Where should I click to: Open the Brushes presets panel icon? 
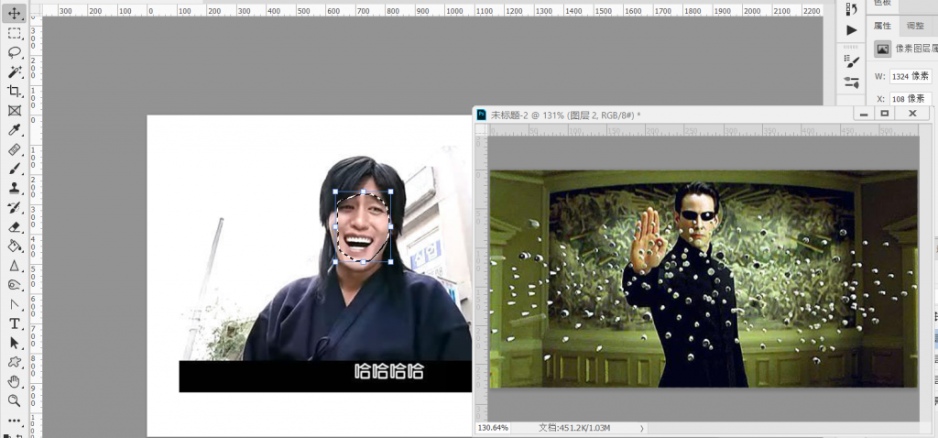851,82
